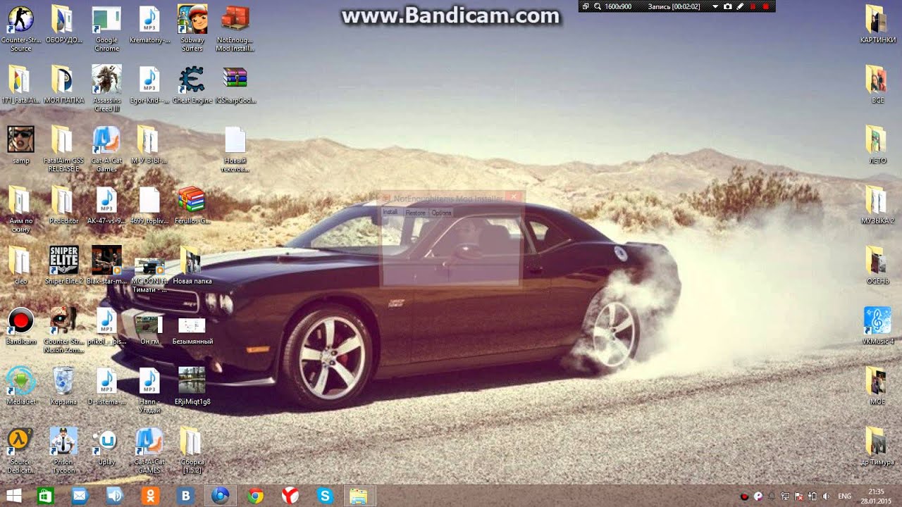Open the Odnoklassniki taskbar icon
Viewport: 902px width, 507px height.
[150, 496]
